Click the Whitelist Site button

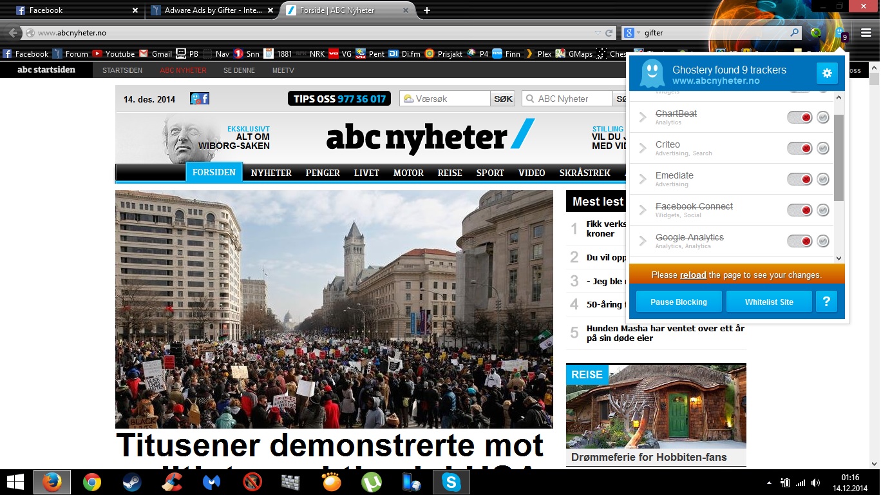click(x=769, y=302)
